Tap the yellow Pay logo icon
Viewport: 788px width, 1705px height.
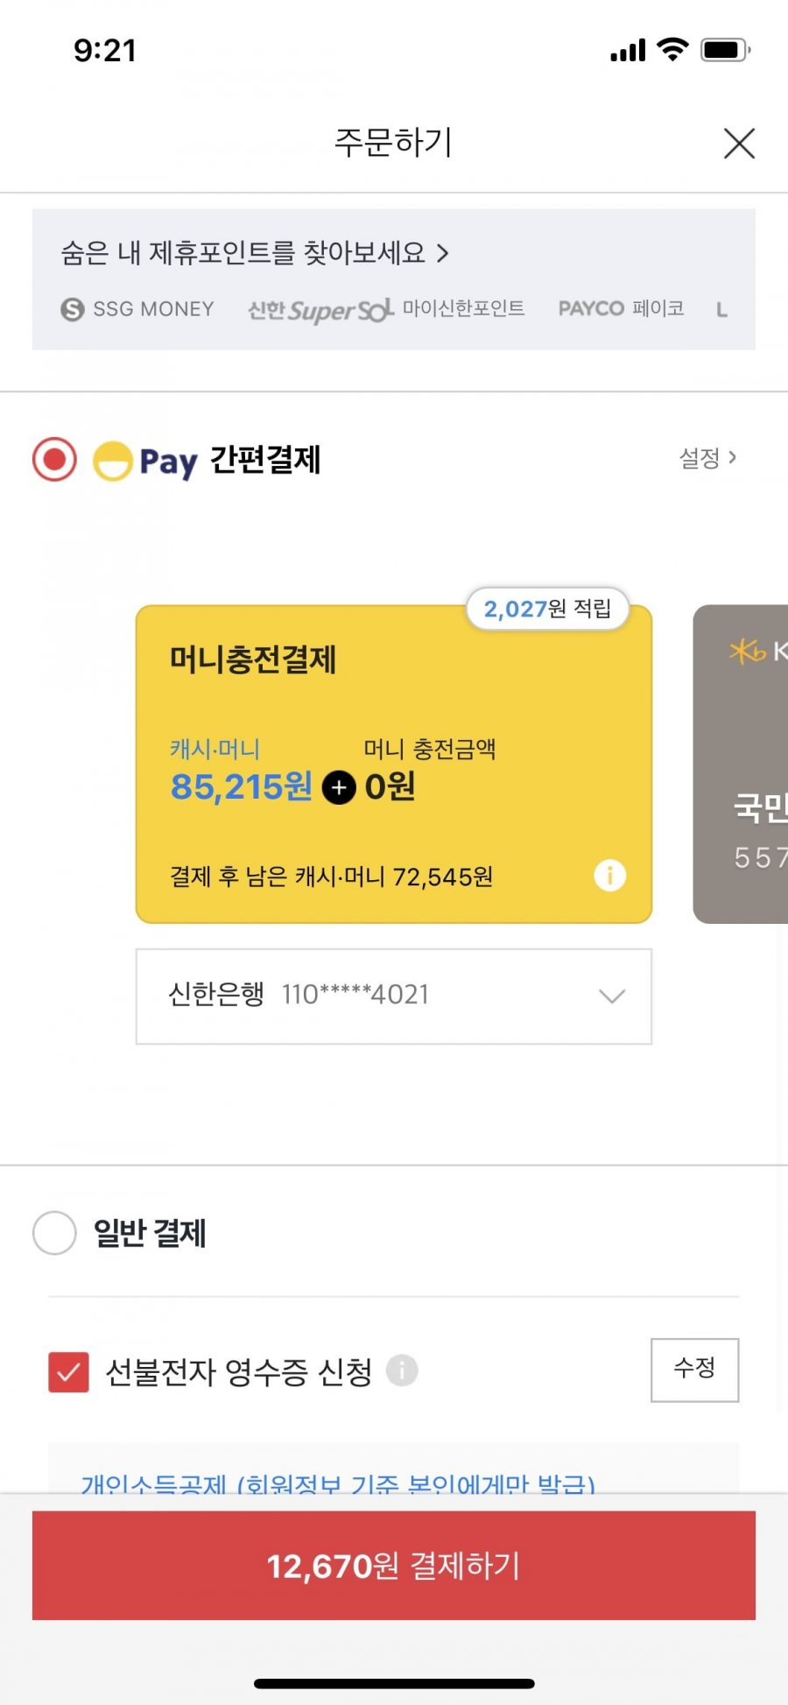[x=113, y=461]
